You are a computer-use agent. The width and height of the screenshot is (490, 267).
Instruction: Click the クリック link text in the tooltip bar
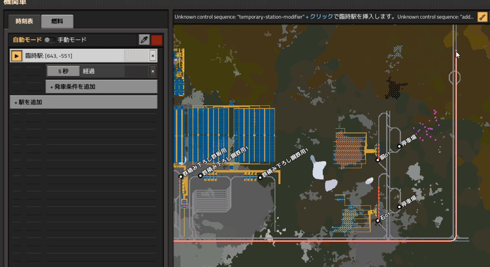click(x=321, y=17)
